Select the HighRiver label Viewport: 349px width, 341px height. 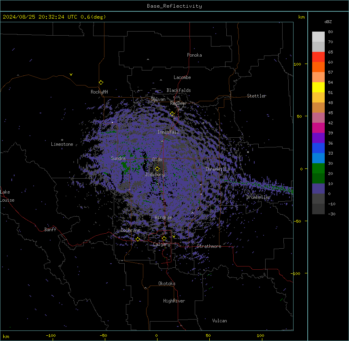click(x=174, y=301)
